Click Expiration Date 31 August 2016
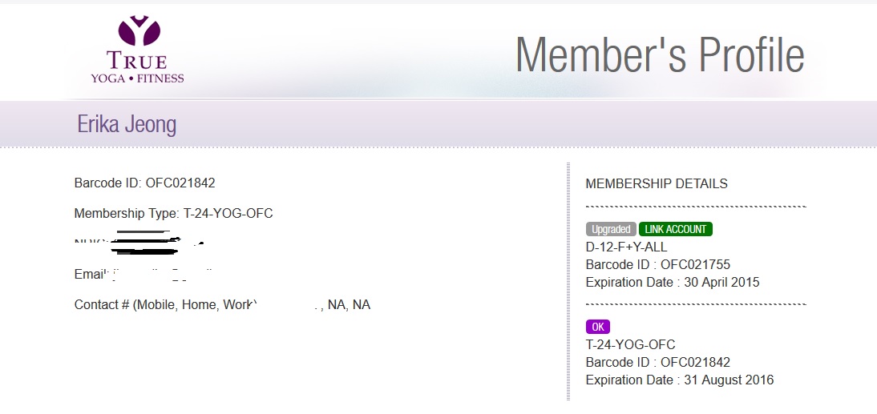Viewport: 877px width, 414px height. pyautogui.click(x=680, y=380)
